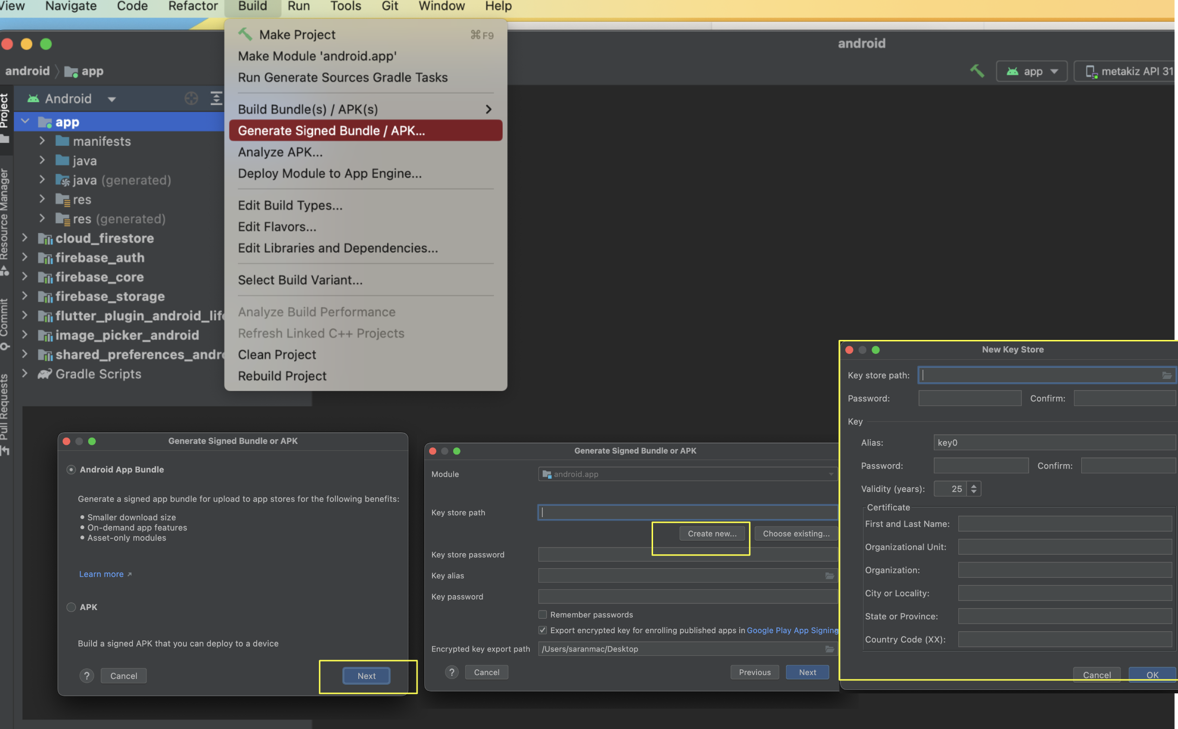This screenshot has height=729, width=1178.
Task: Increase the Validity years stepper
Action: click(x=973, y=485)
